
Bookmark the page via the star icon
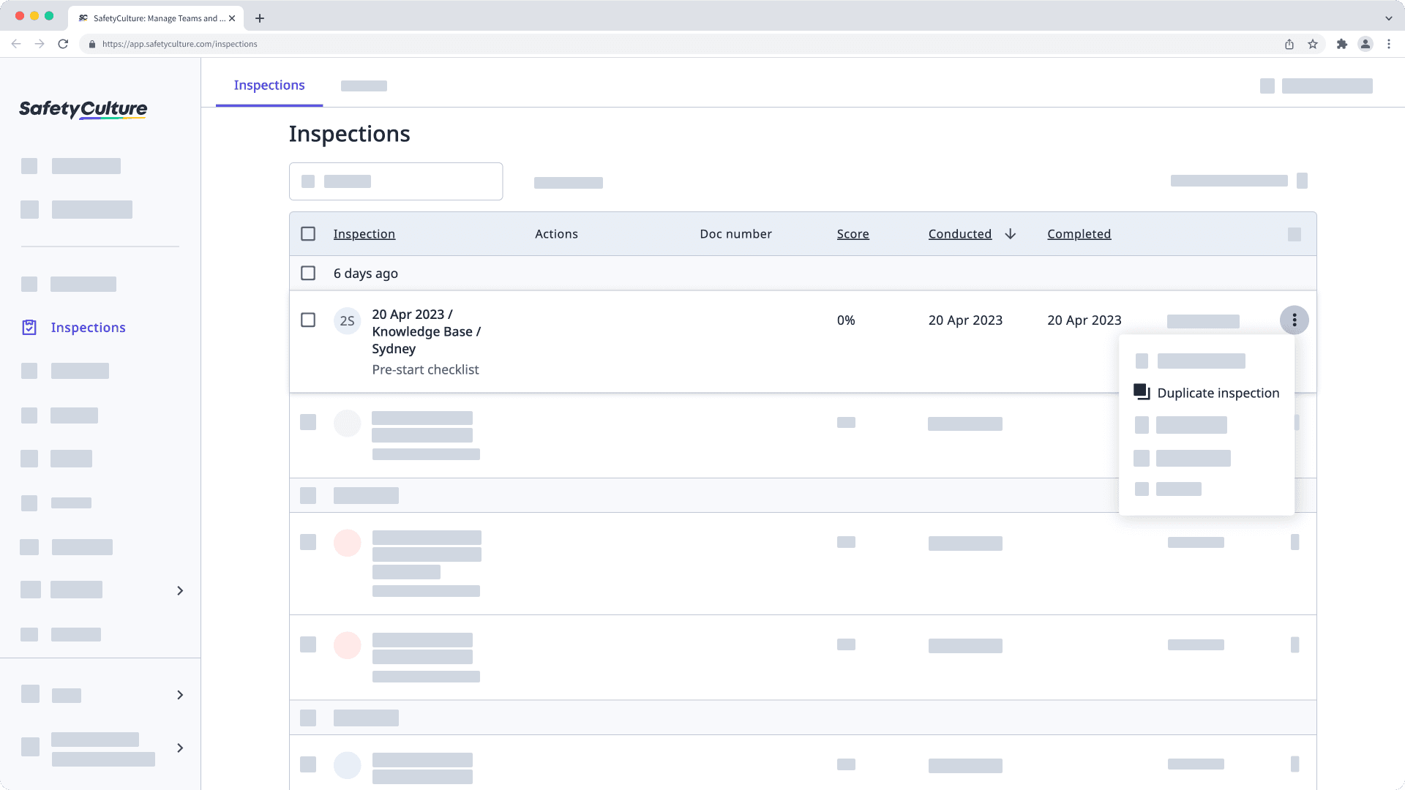pos(1311,44)
